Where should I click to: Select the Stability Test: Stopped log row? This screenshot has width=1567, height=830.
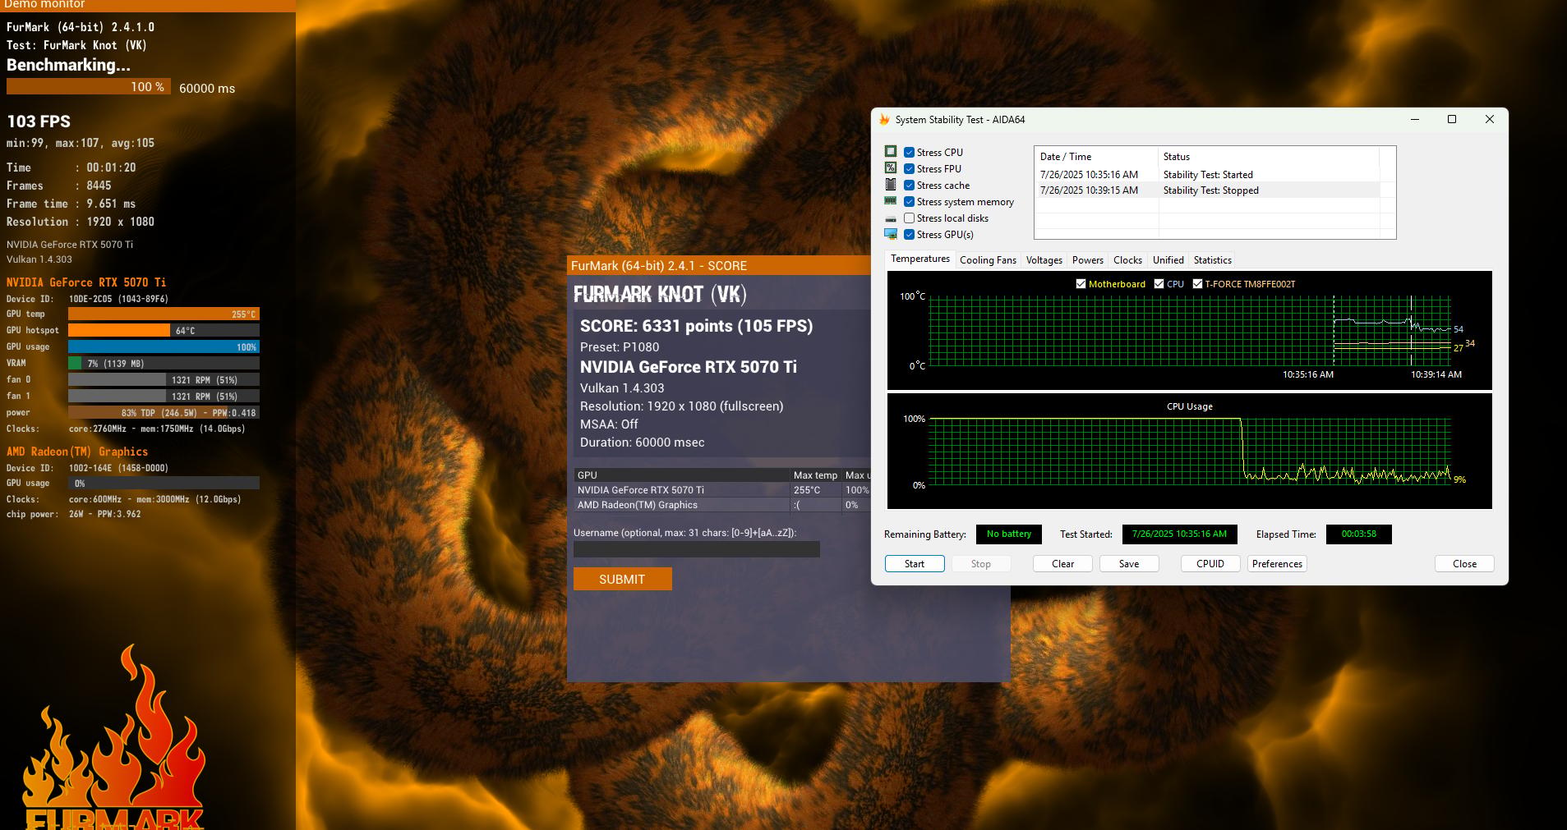pos(1206,190)
